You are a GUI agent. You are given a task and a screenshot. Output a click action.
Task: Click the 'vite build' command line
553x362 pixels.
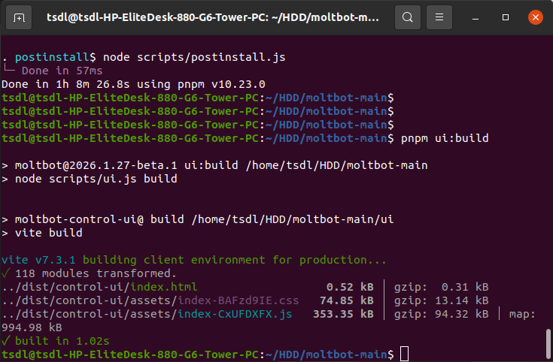coord(48,233)
